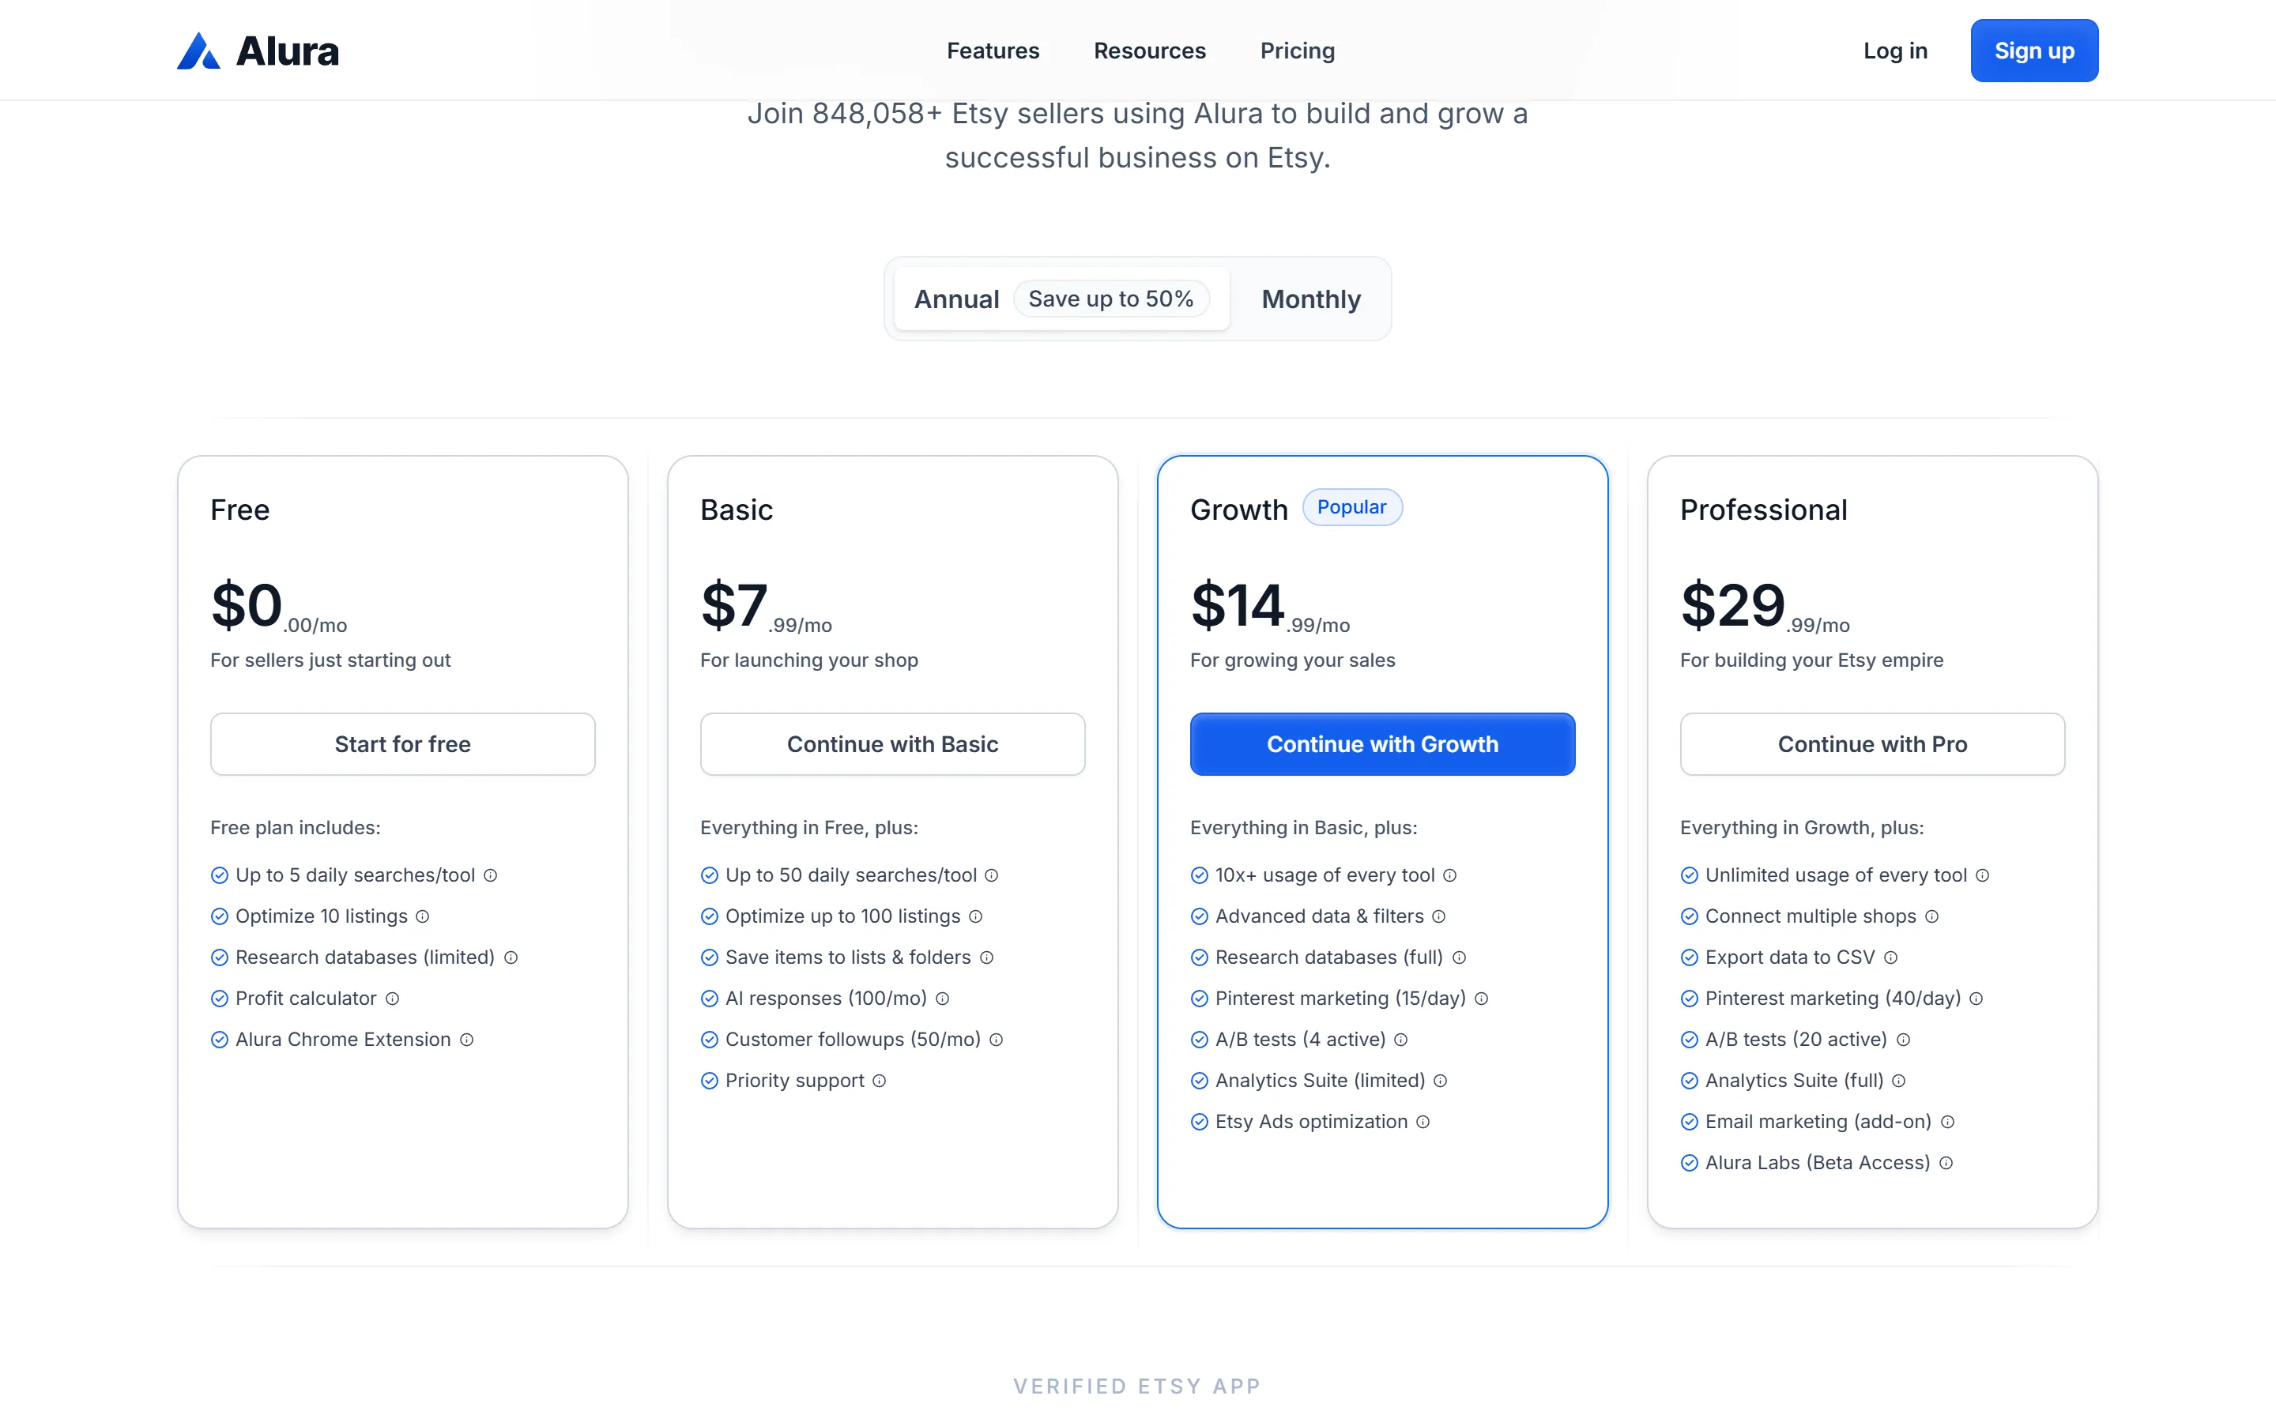Info icon next to Up to 50 daily searches/tool

993,875
